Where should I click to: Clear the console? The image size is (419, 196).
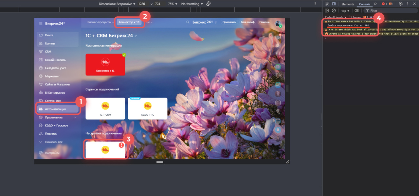pos(334,10)
